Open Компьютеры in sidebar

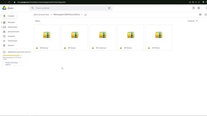tap(12, 27)
